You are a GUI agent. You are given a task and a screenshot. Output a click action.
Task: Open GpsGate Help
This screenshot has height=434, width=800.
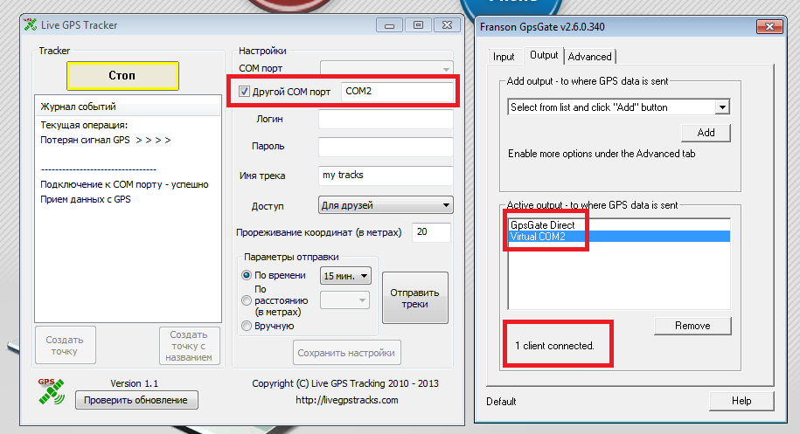tap(741, 401)
